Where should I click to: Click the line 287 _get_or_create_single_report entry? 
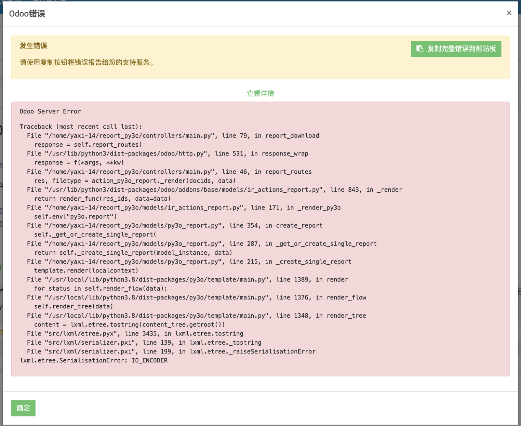pyautogui.click(x=202, y=244)
